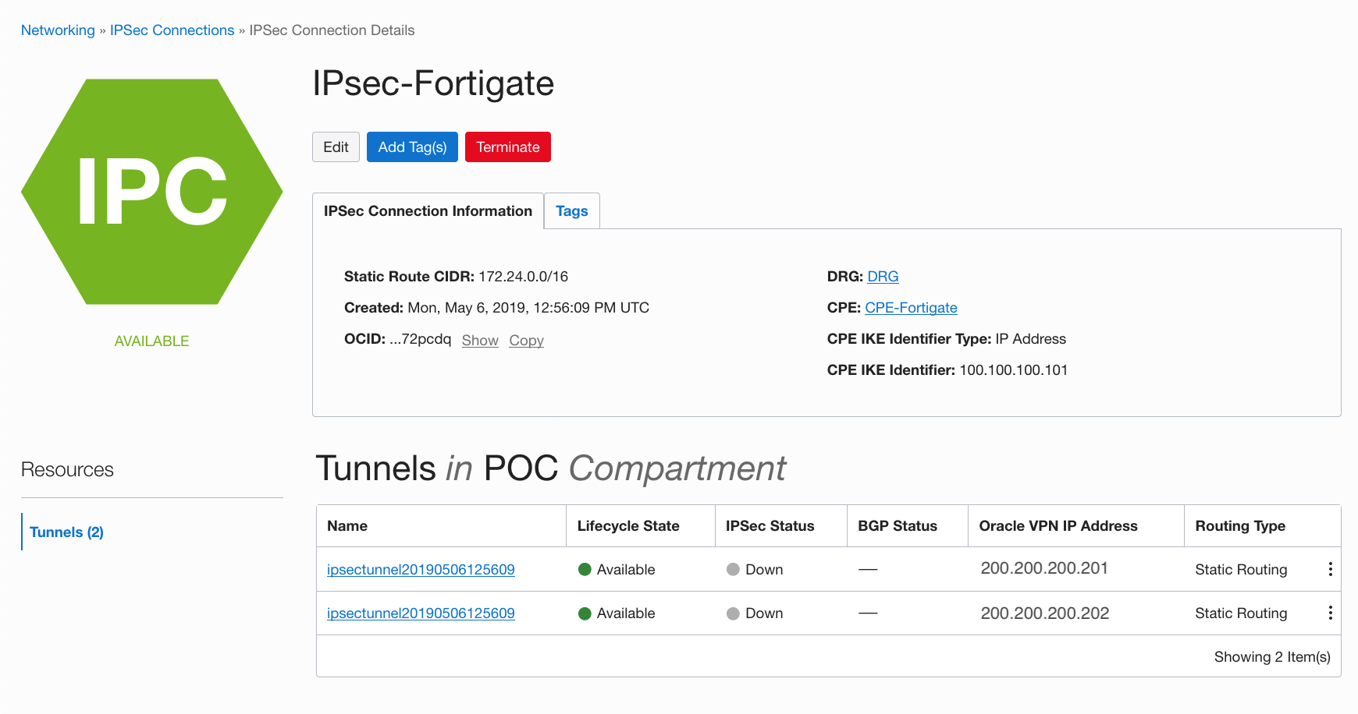Open the CPE-Fortigate link
This screenshot has height=714, width=1358.
[x=911, y=308]
